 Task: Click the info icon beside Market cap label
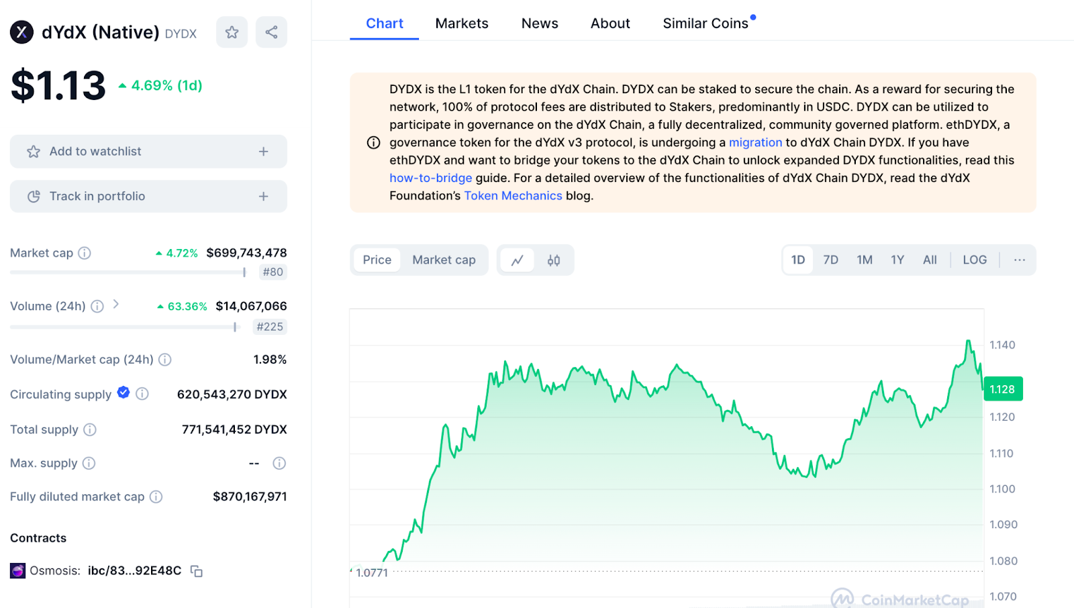click(x=85, y=253)
